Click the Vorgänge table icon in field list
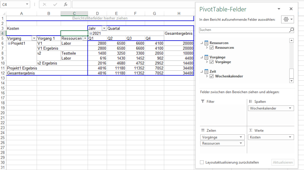The height and width of the screenshot is (170, 304). [x=206, y=57]
